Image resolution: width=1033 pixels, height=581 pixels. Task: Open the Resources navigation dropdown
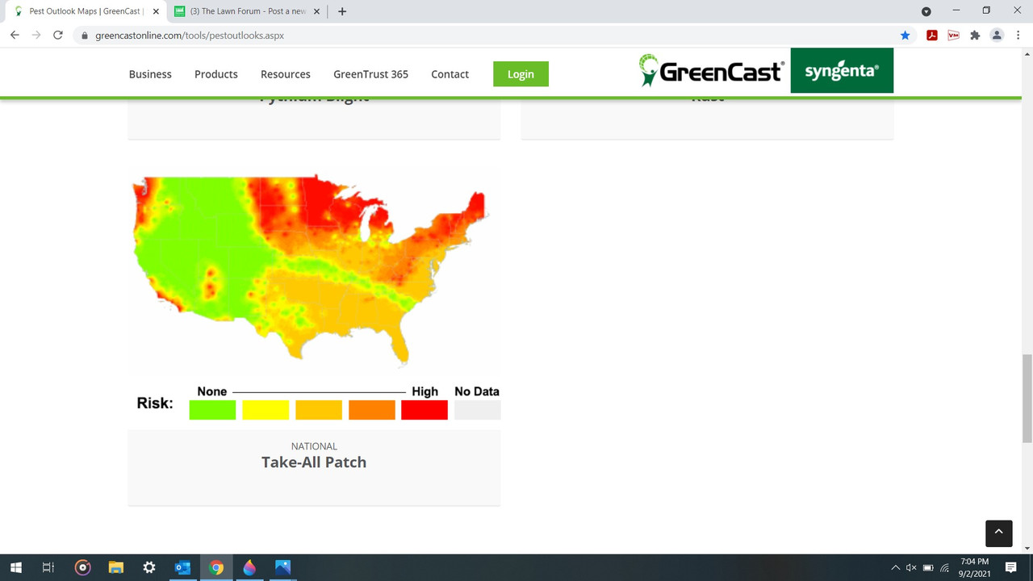tap(285, 73)
